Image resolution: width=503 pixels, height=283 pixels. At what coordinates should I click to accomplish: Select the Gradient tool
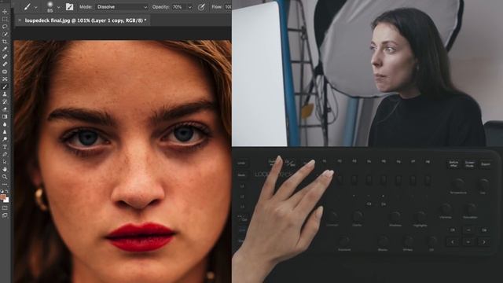pos(5,116)
